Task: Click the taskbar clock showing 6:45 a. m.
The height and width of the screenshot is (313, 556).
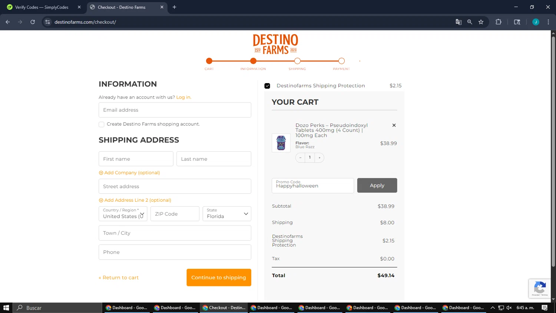Action: pyautogui.click(x=525, y=308)
